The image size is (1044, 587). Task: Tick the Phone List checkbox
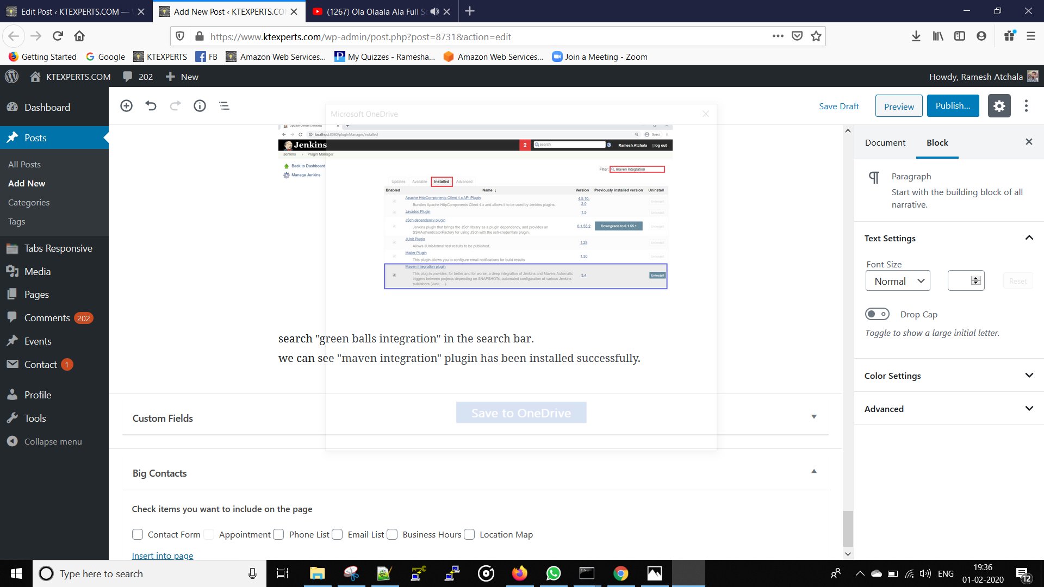pyautogui.click(x=278, y=534)
